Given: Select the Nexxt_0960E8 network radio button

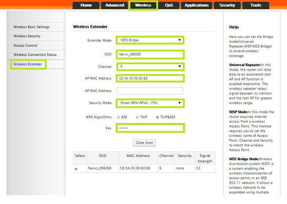Looking at the screenshot, I should 76,169.
